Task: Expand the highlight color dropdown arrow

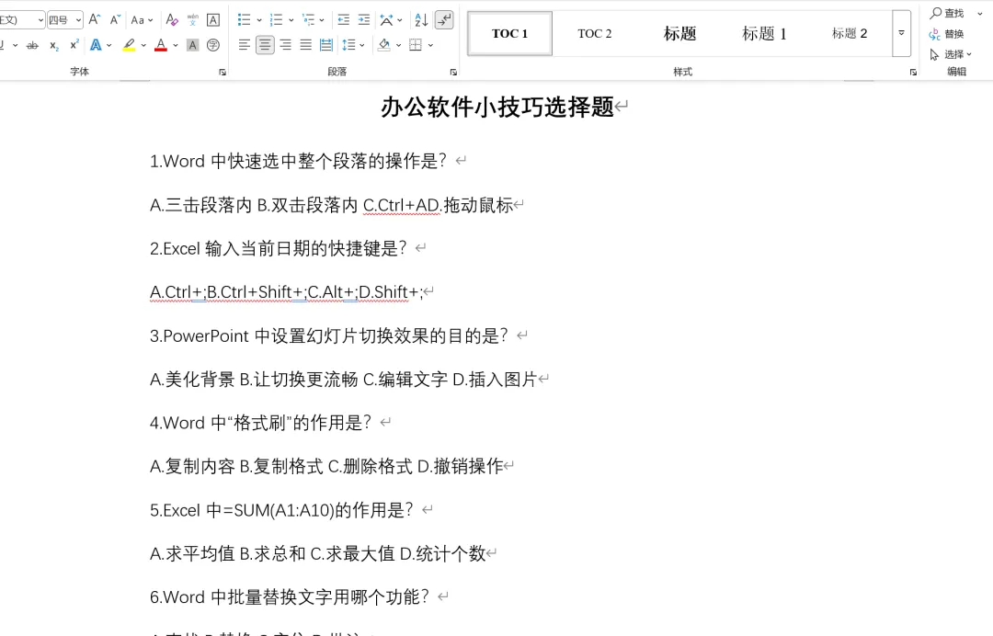Action: coord(143,45)
